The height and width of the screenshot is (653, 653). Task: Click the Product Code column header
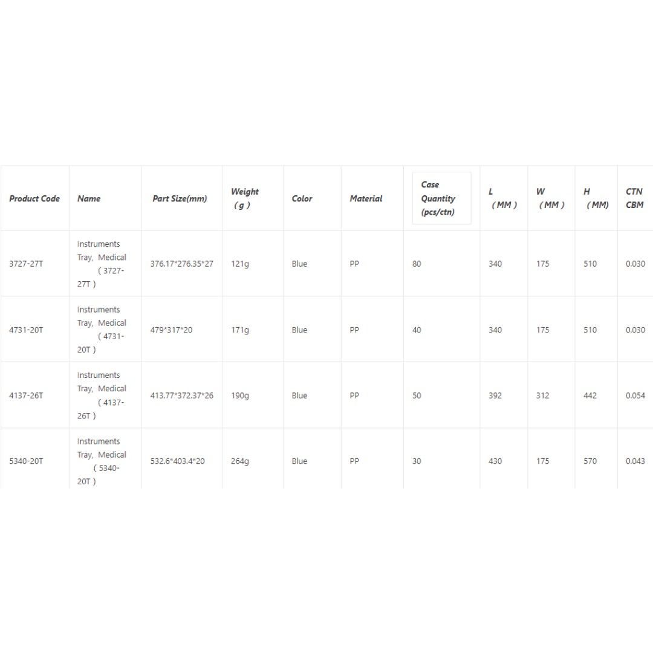click(x=34, y=198)
